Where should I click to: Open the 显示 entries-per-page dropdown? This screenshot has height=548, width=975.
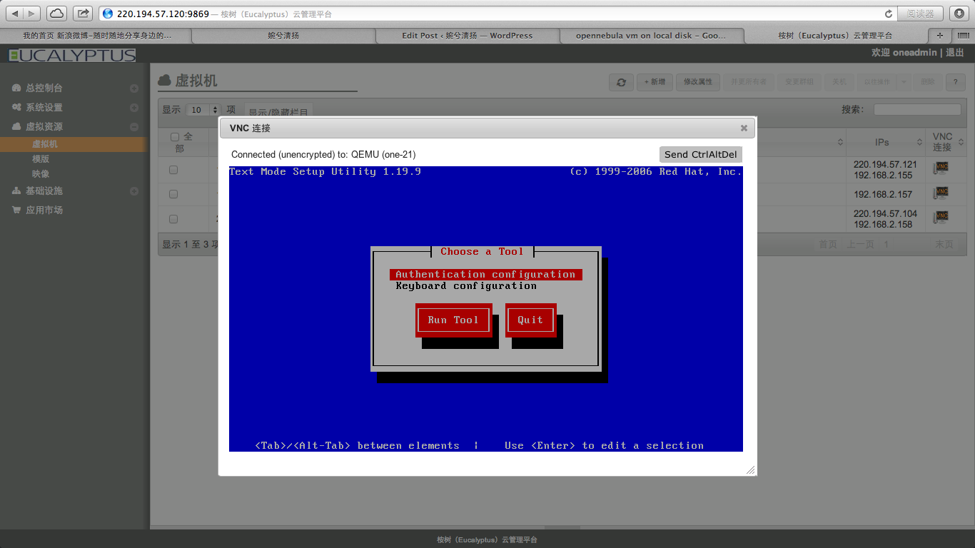click(204, 110)
